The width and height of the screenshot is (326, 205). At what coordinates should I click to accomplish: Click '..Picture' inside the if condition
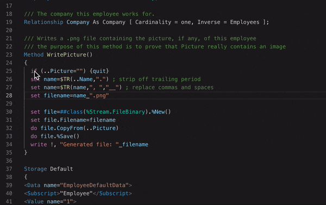(x=59, y=71)
